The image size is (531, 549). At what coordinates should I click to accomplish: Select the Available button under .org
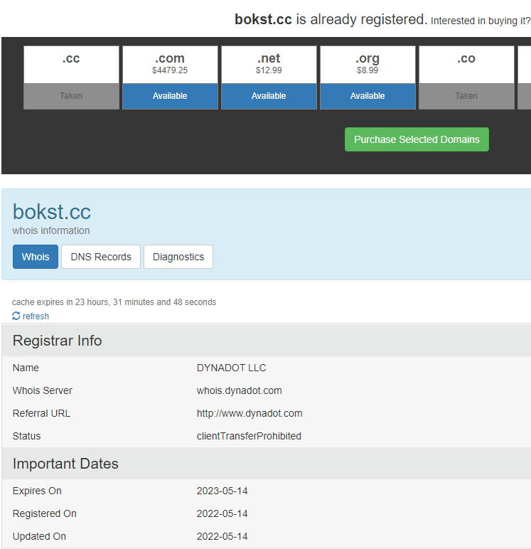[368, 96]
